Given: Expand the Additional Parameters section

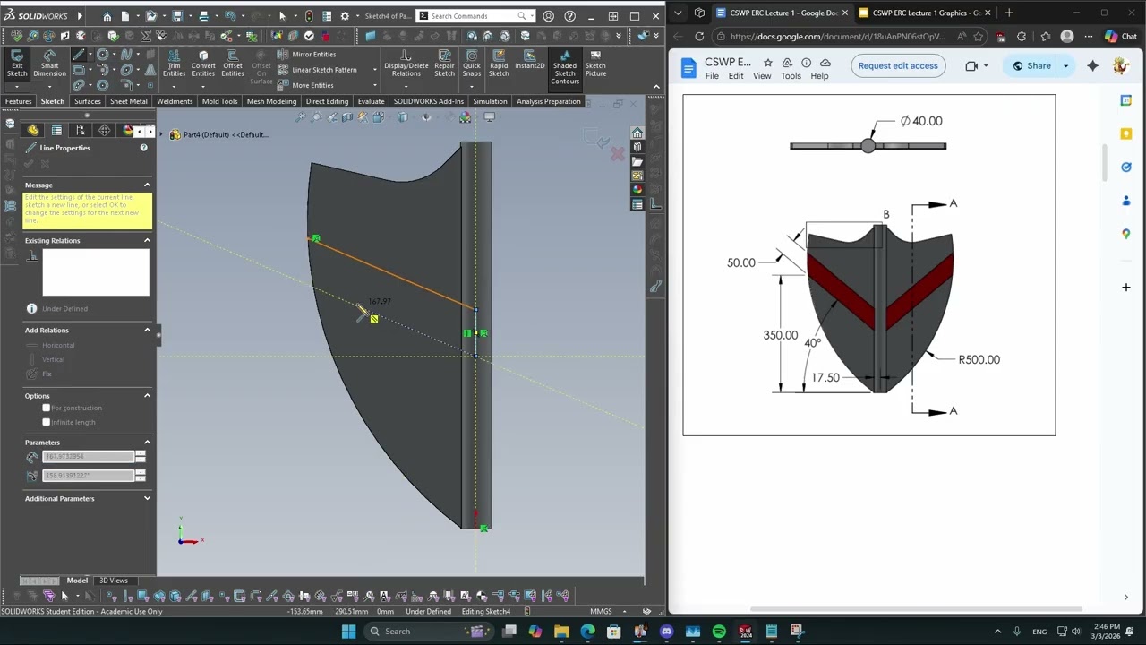Looking at the screenshot, I should pos(147,498).
